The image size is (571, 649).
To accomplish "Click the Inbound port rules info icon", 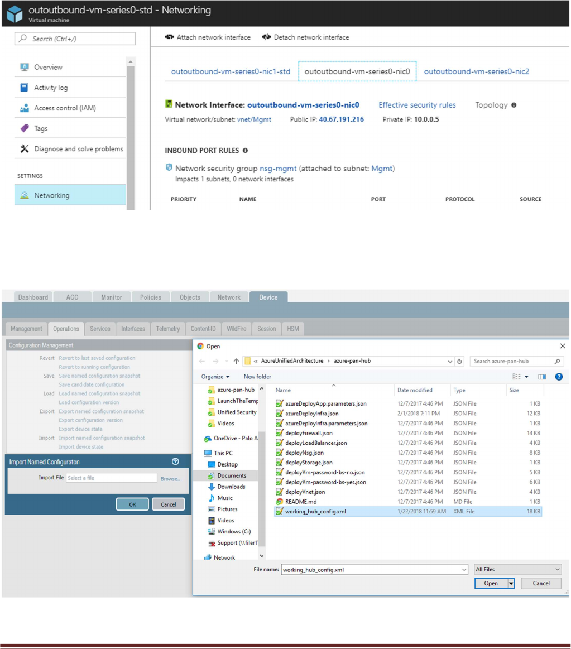I will click(x=245, y=151).
